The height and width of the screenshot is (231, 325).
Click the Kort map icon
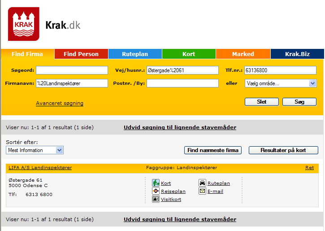pos(156,183)
